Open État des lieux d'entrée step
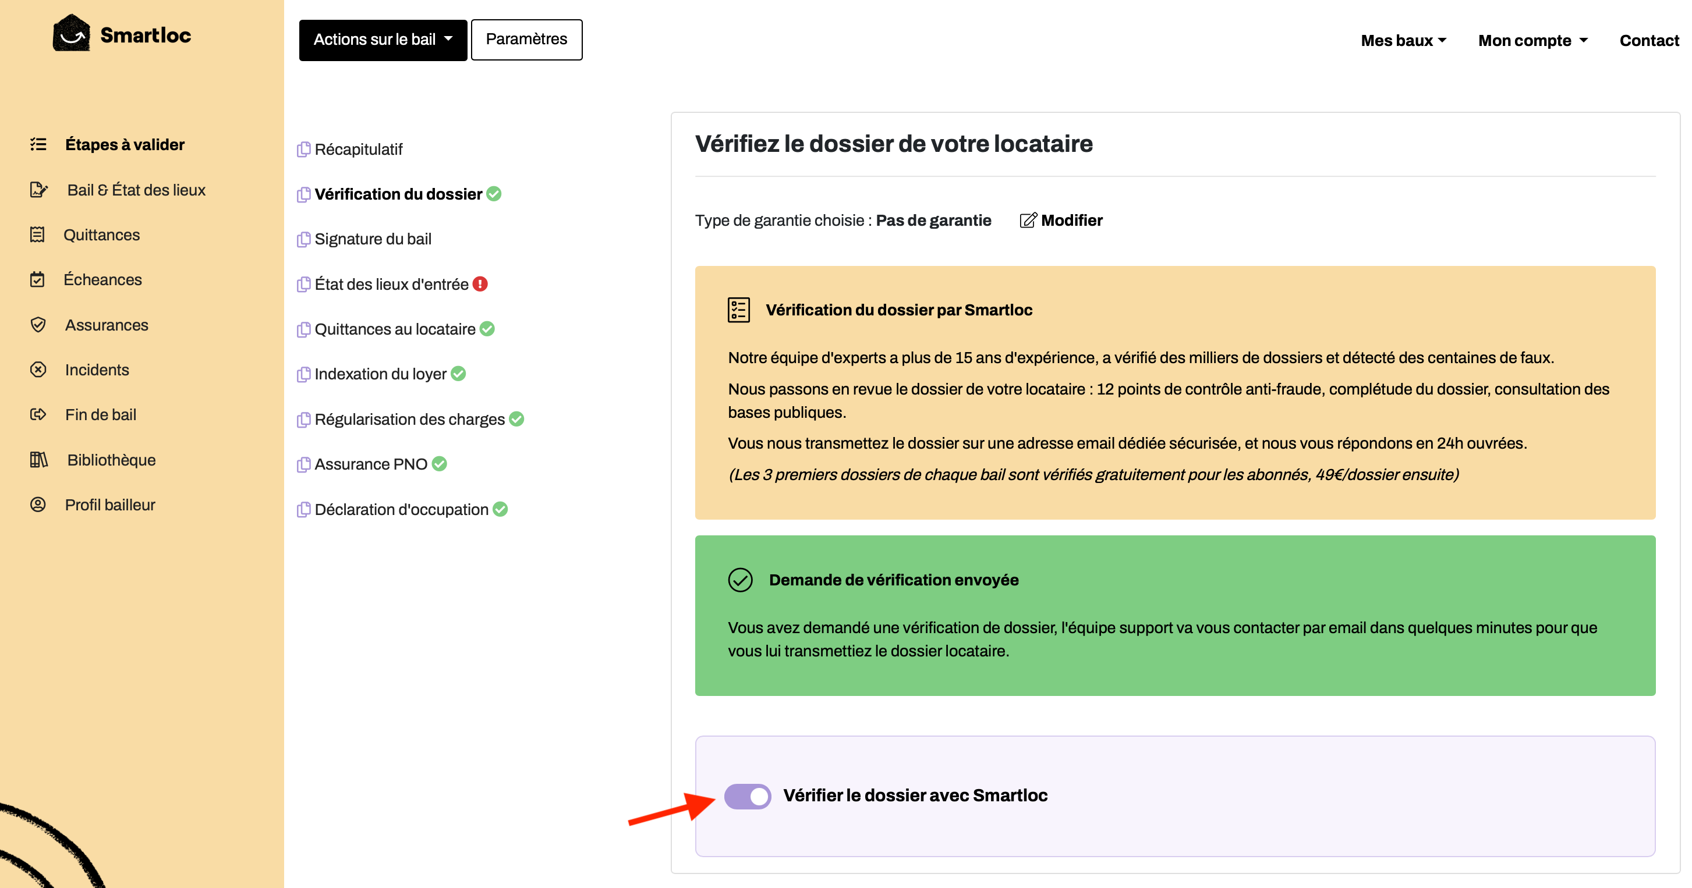1692x888 pixels. pyautogui.click(x=392, y=283)
